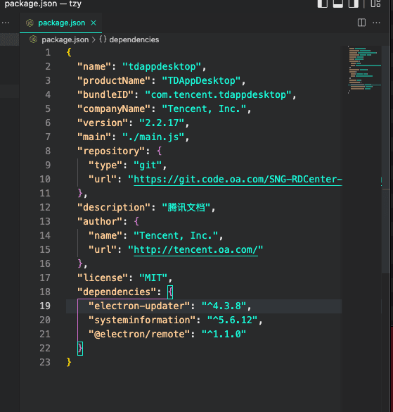Click line number 13 gutter for author

(x=45, y=222)
